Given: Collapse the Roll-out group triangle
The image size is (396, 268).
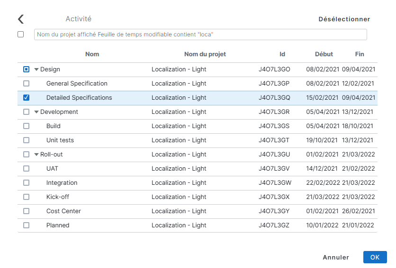Looking at the screenshot, I should (x=36, y=155).
